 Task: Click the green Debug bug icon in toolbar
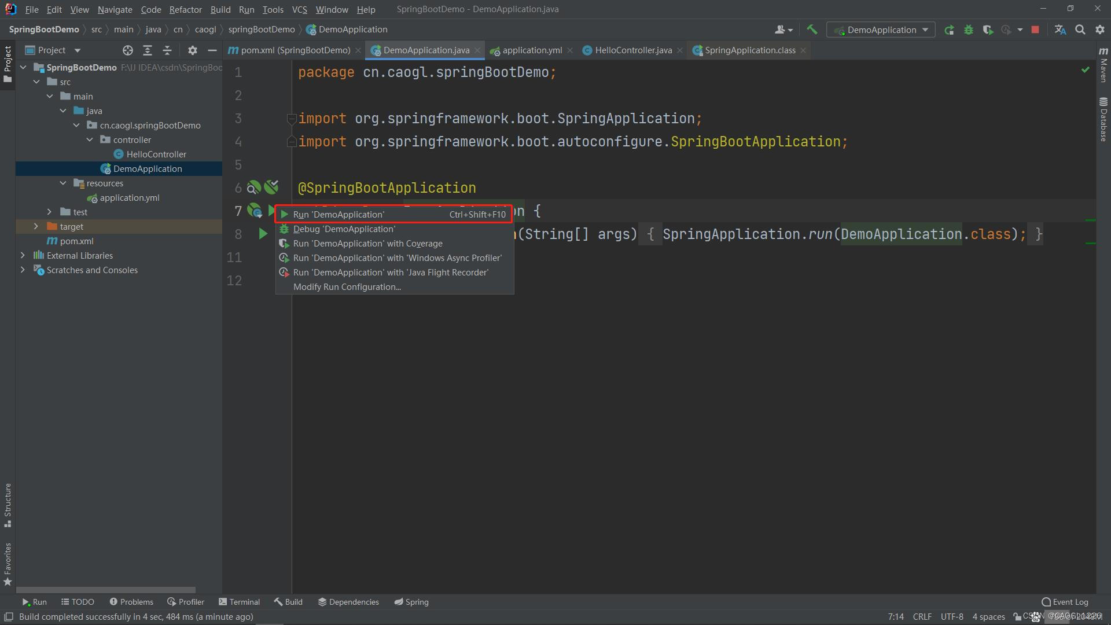[x=968, y=30]
